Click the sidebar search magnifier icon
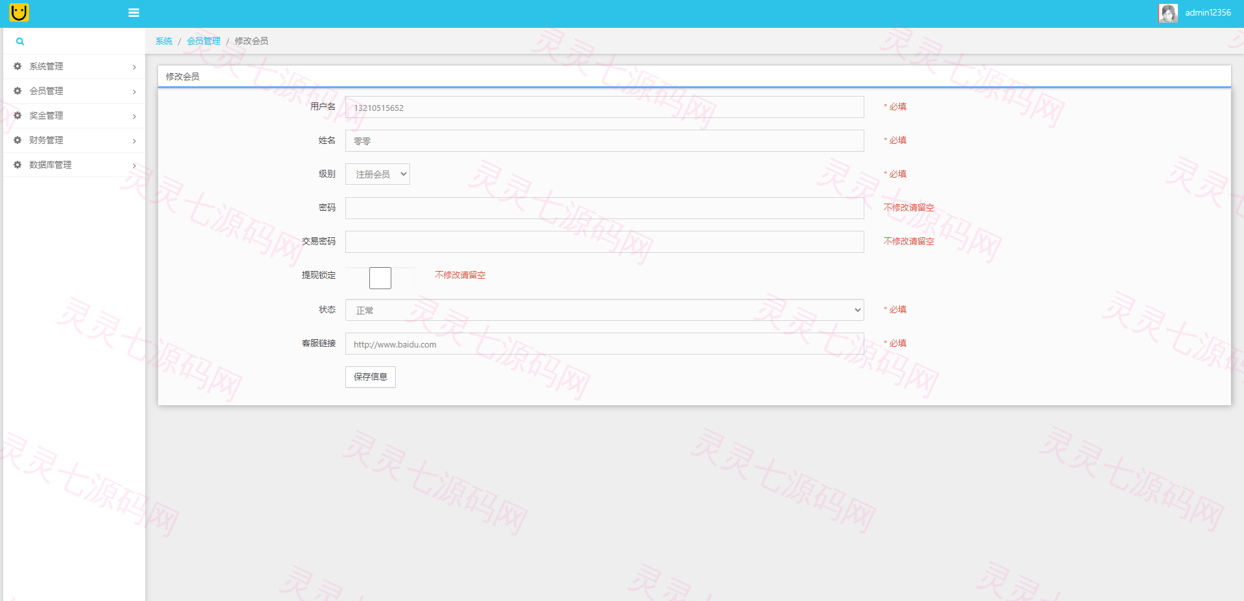This screenshot has width=1244, height=601. click(20, 41)
